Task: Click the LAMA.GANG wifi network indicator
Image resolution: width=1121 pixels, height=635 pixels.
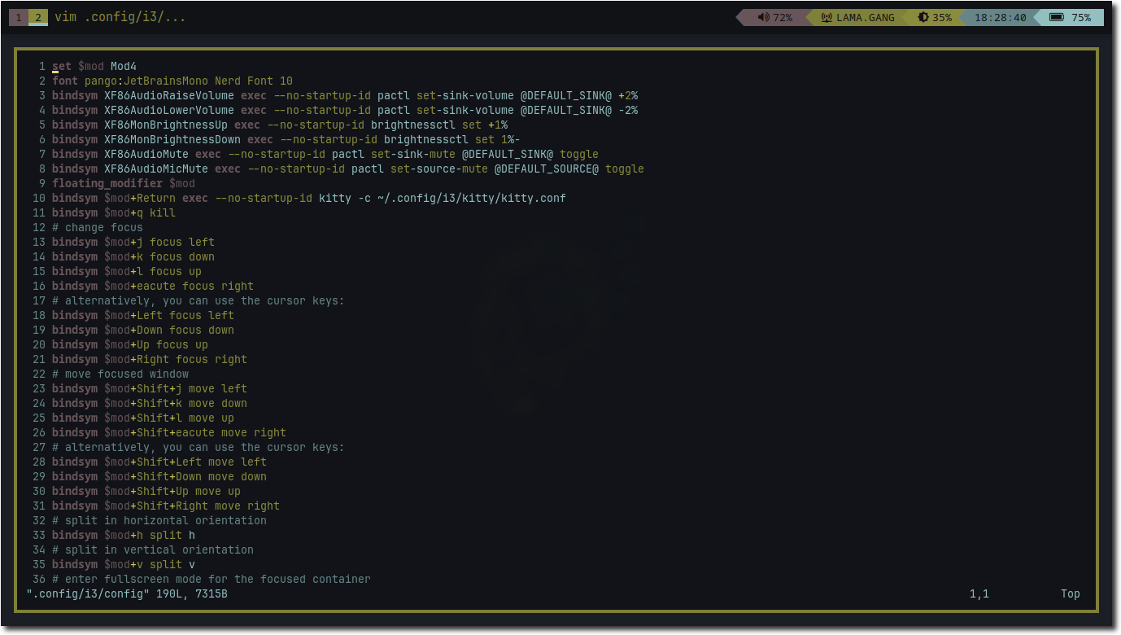Action: click(x=857, y=17)
